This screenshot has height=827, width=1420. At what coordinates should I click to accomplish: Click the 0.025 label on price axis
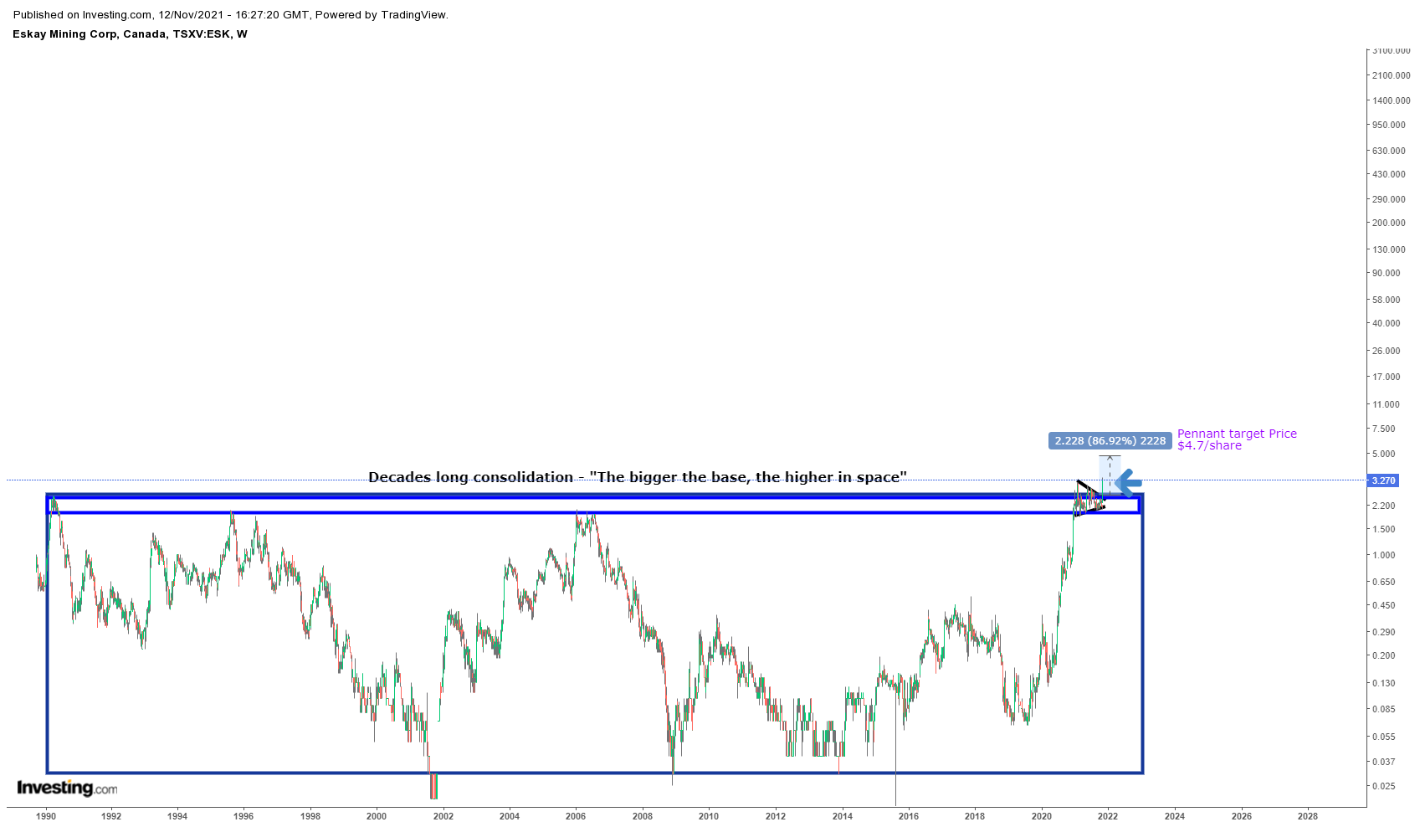[1382, 786]
